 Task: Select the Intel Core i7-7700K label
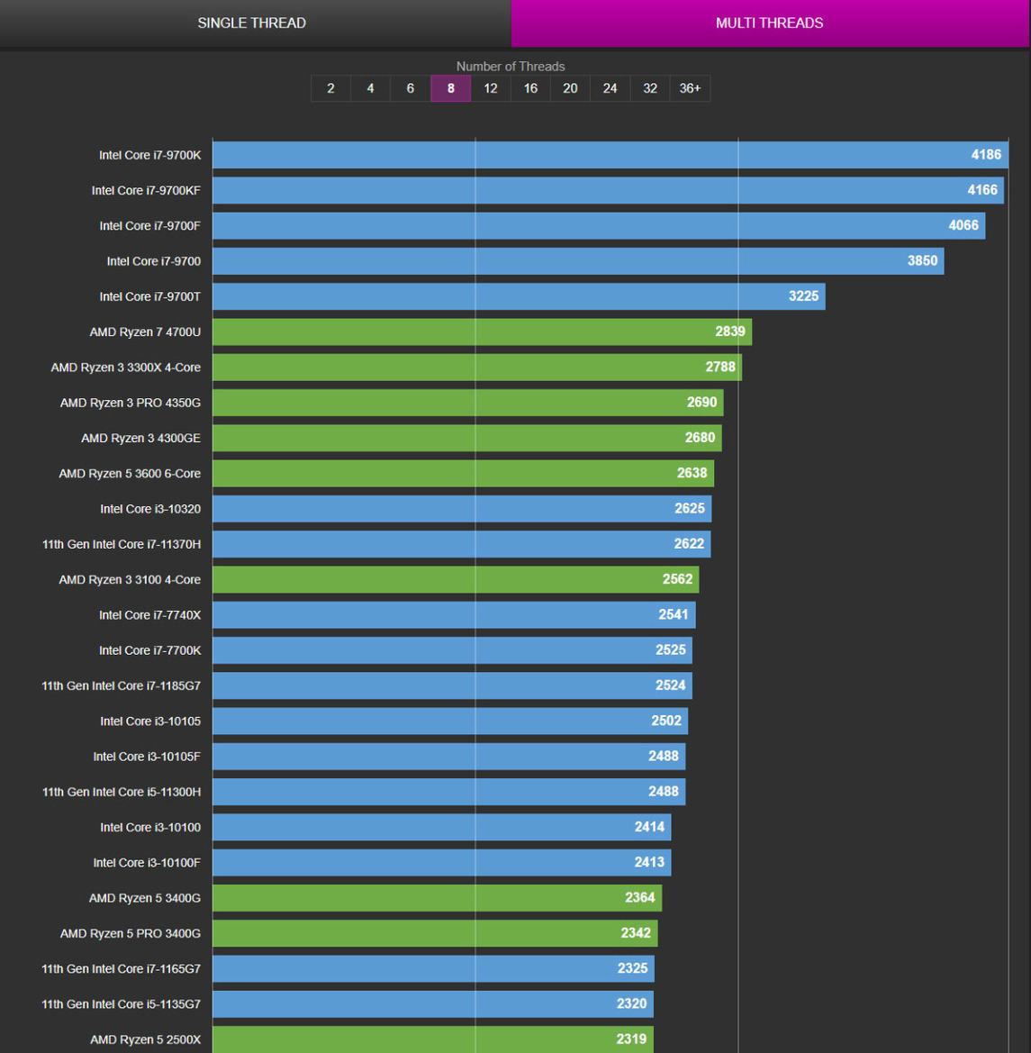click(x=149, y=650)
